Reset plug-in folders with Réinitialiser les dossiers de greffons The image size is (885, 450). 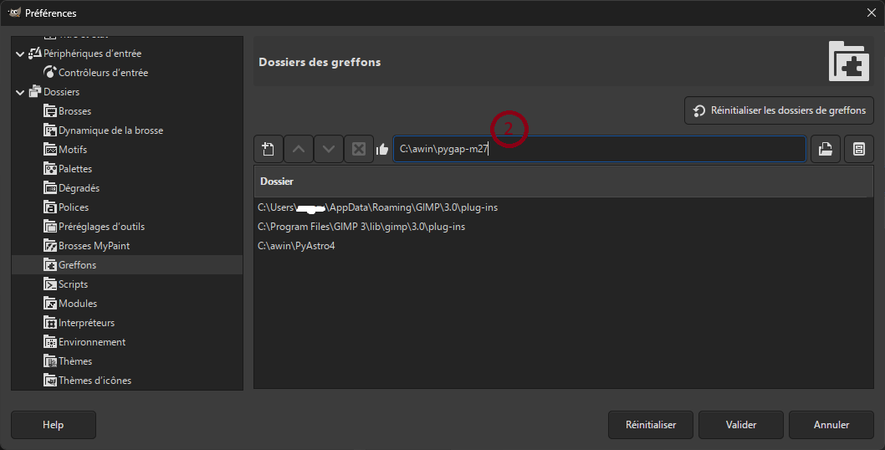[779, 110]
